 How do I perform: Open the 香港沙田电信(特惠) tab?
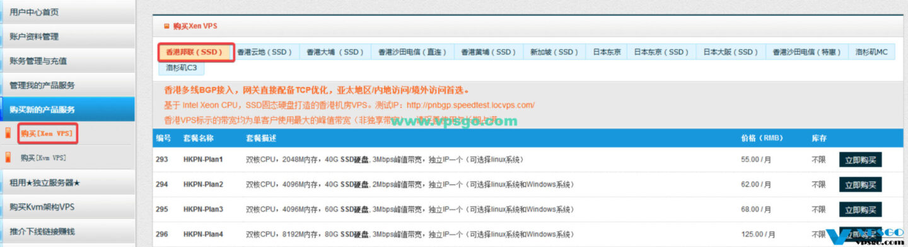pyautogui.click(x=806, y=52)
